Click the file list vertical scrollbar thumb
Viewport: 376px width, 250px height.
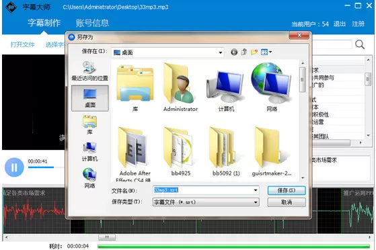pyautogui.click(x=303, y=79)
